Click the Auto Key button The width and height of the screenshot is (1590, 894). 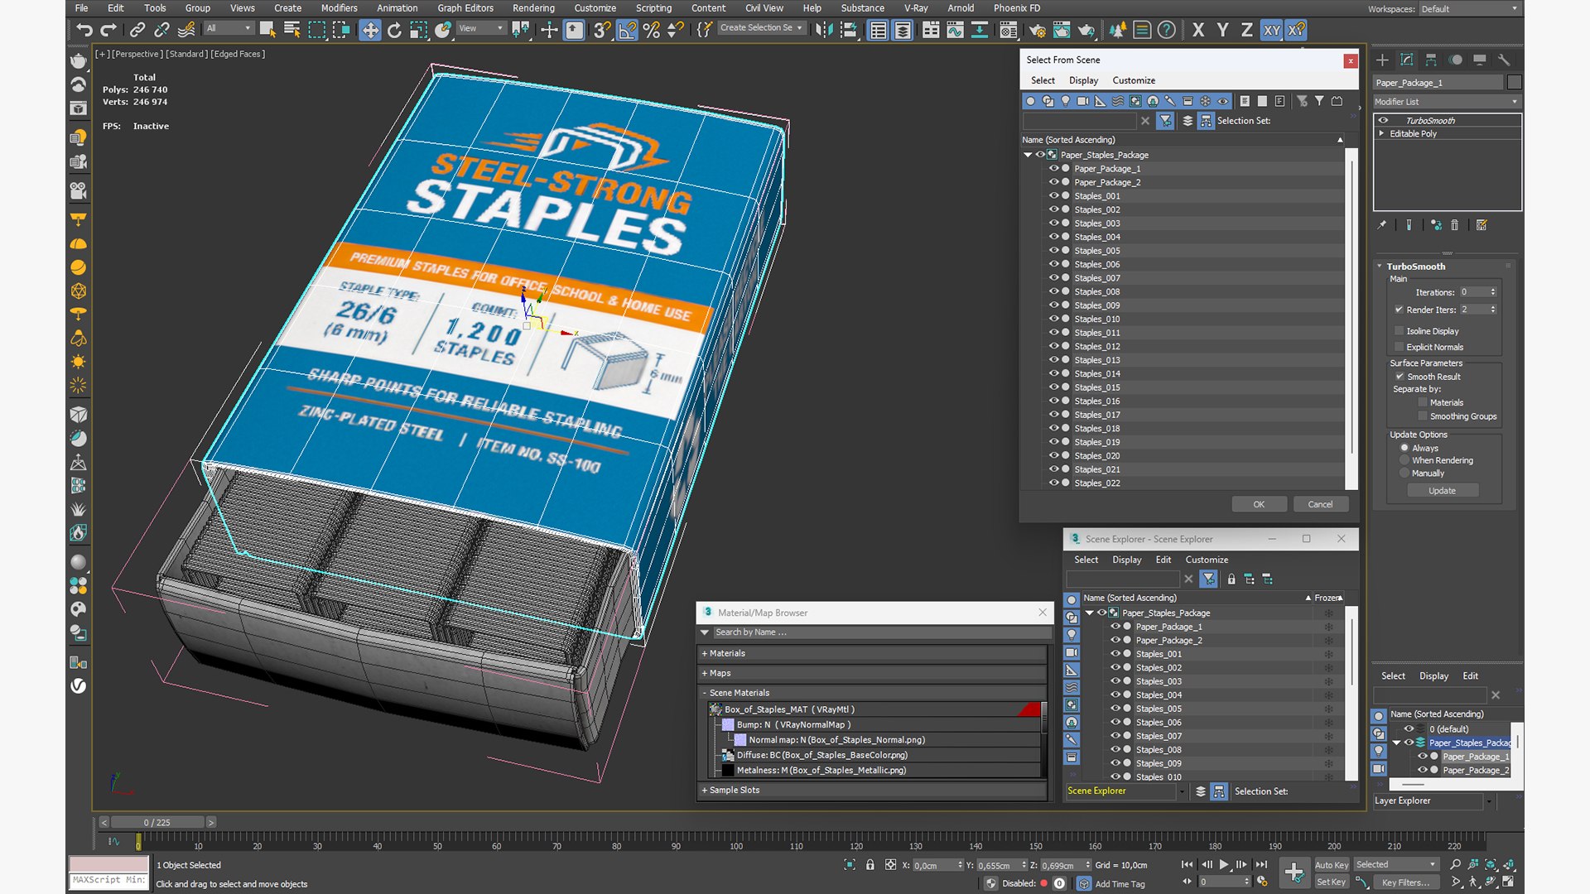(1331, 865)
